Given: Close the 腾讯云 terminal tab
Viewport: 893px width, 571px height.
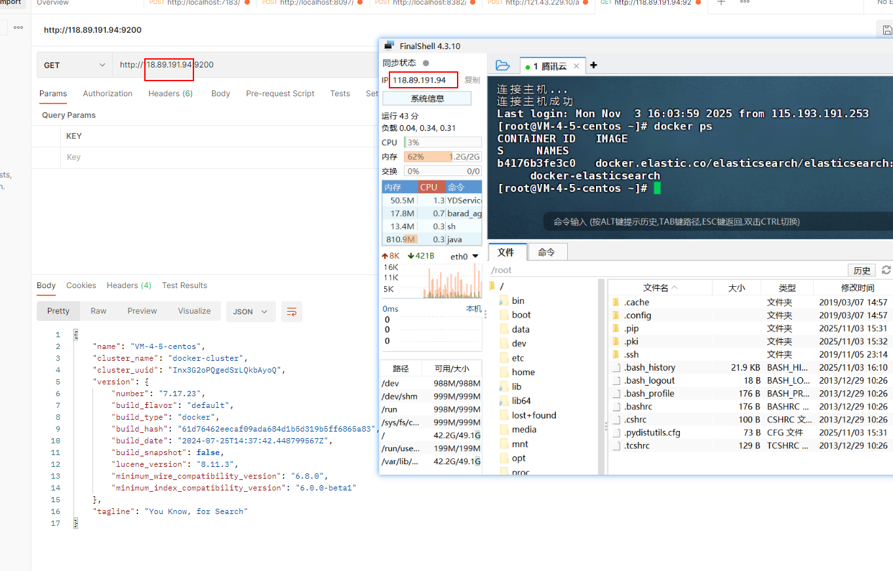Looking at the screenshot, I should click(577, 66).
